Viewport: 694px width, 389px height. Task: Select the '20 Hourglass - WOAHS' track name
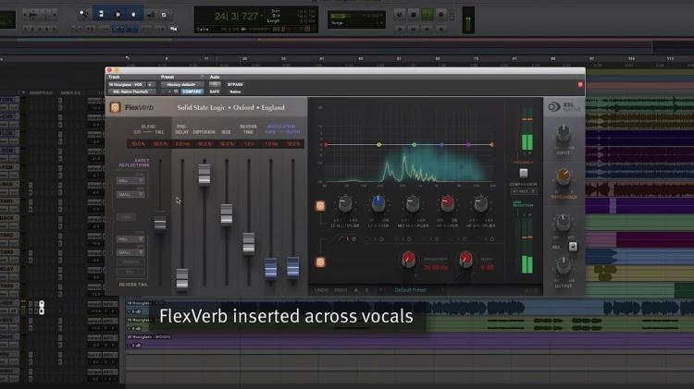[x=149, y=337]
